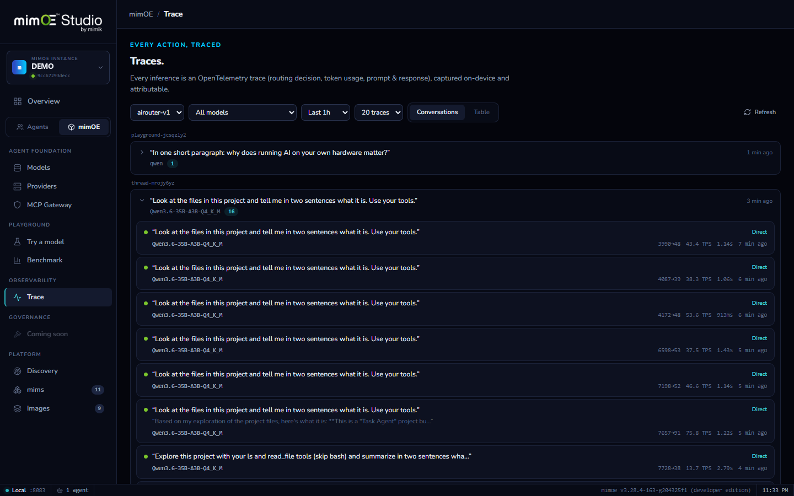Click the mimoe version text in status bar

coord(675,490)
